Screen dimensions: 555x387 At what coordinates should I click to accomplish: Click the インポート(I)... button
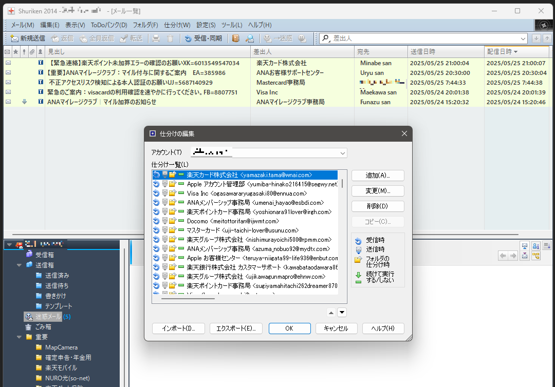pos(178,328)
